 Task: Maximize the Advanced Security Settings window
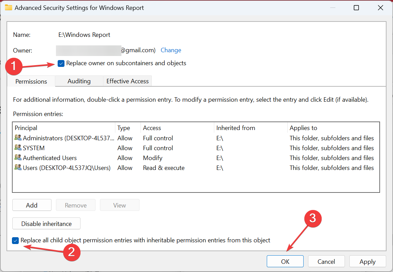(x=356, y=8)
